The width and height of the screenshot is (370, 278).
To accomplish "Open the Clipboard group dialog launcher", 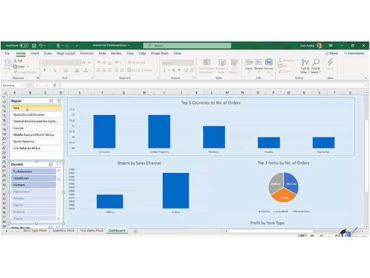I will [x=38, y=78].
